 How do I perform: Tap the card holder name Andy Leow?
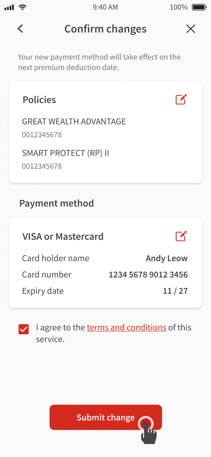166,258
